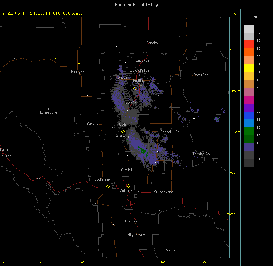
Task: Select the Okotoks label
Action: click(130, 221)
